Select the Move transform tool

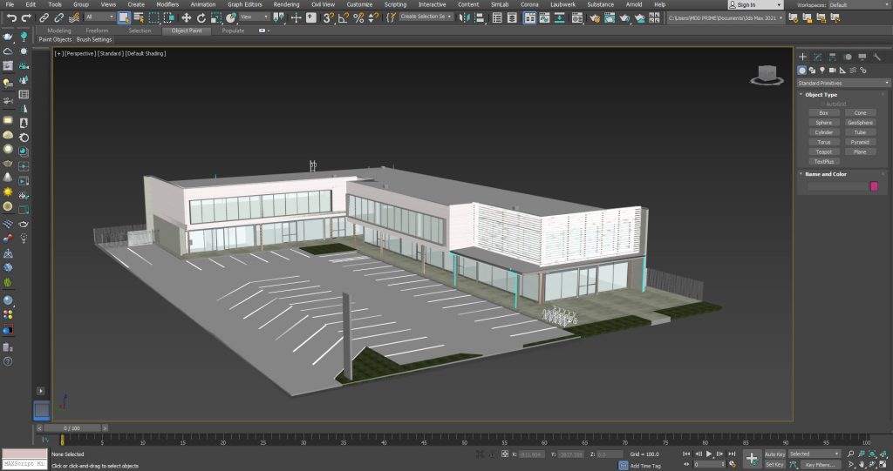[186, 17]
